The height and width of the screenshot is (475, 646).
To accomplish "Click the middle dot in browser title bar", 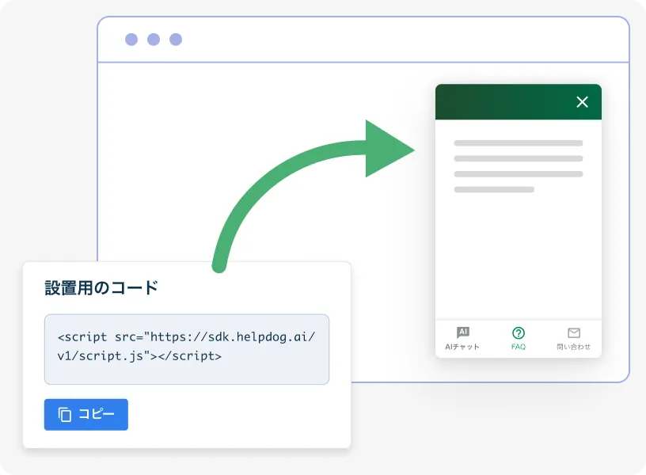I will (x=154, y=40).
